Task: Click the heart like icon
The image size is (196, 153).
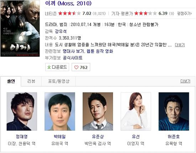Action: click(x=76, y=67)
